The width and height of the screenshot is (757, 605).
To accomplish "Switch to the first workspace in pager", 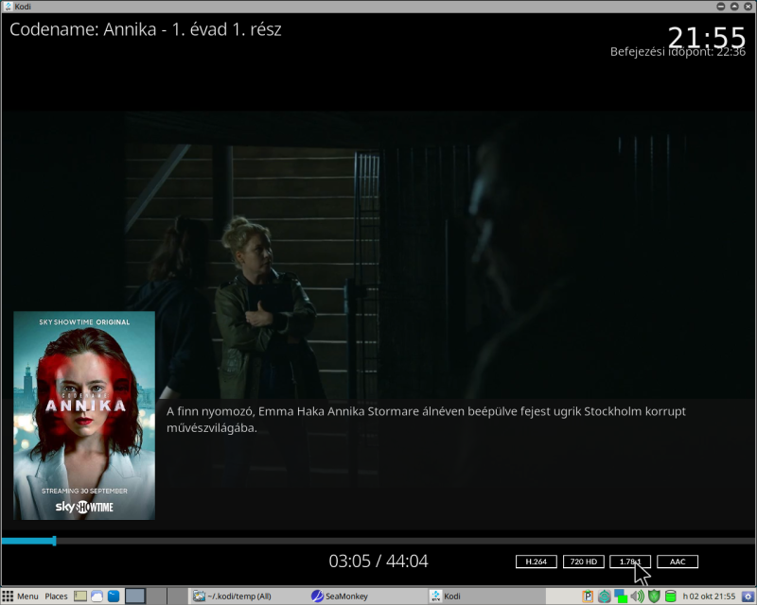I will [x=135, y=596].
